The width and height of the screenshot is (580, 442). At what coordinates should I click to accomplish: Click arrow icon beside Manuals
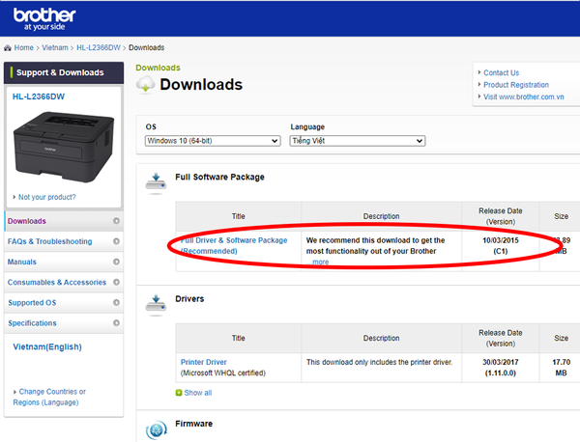pyautogui.click(x=116, y=262)
